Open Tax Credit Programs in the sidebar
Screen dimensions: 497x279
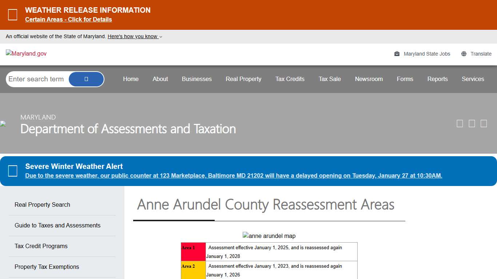[x=41, y=246]
